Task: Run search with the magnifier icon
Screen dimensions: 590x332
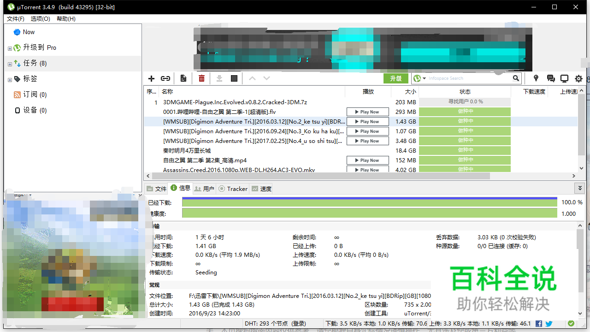Action: (516, 78)
